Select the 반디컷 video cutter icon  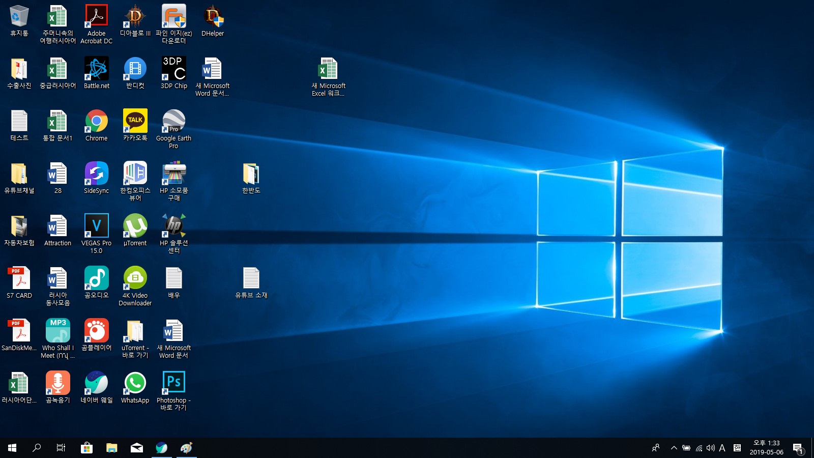(x=135, y=73)
